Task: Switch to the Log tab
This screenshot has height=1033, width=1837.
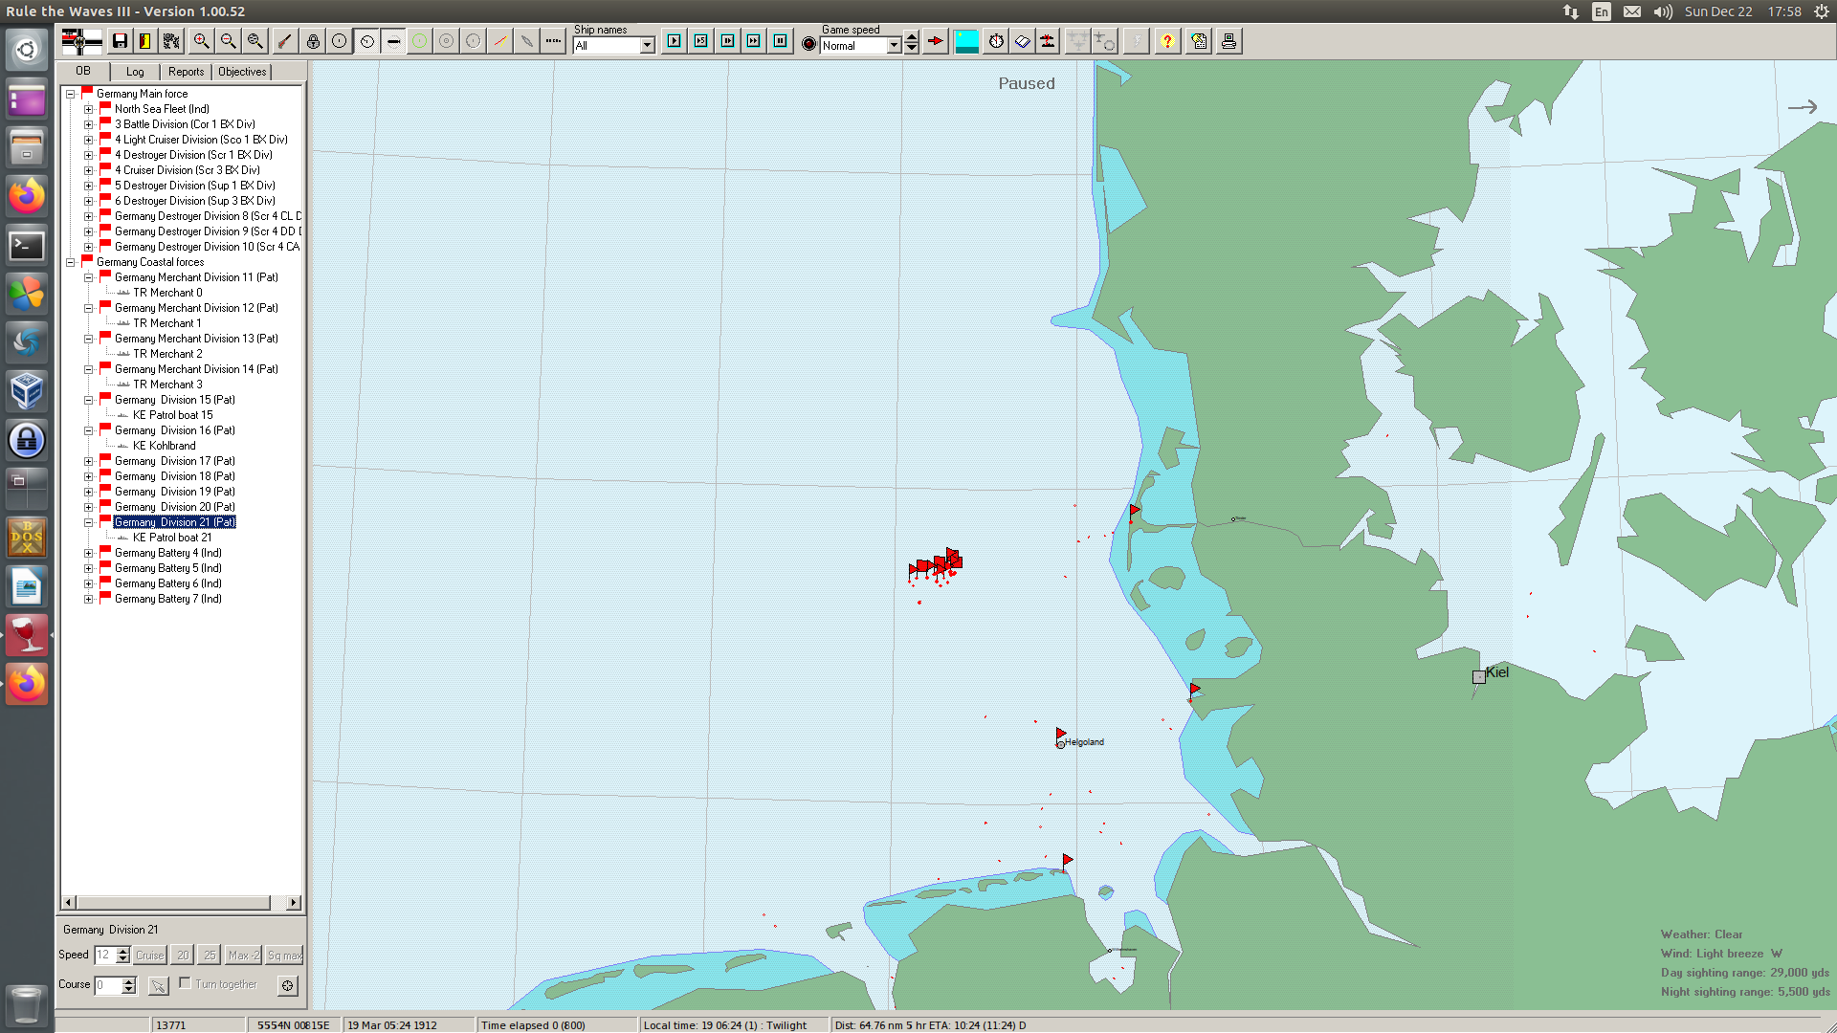Action: pyautogui.click(x=135, y=72)
